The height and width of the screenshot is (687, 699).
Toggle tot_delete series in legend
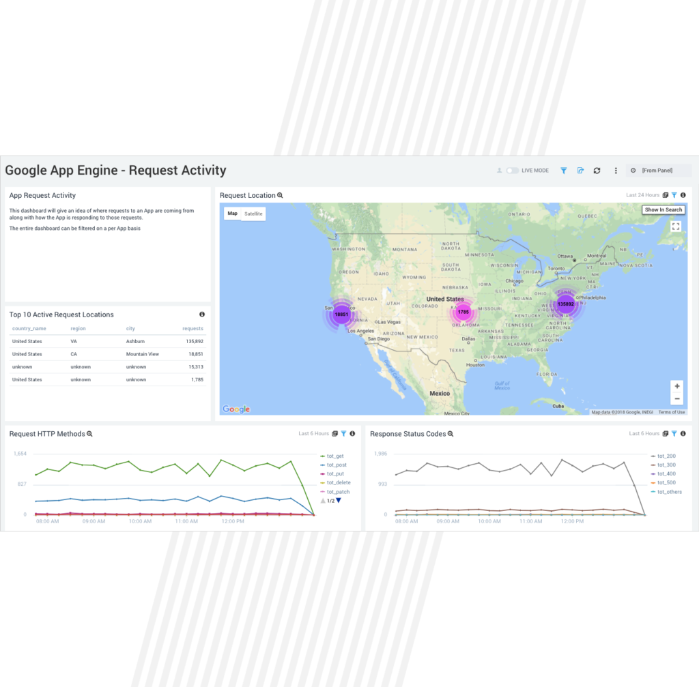click(x=336, y=483)
